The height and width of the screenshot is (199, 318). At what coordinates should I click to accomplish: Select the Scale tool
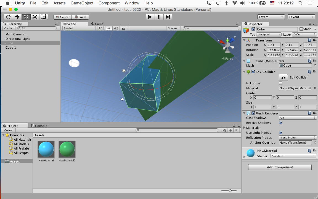pos(35,17)
